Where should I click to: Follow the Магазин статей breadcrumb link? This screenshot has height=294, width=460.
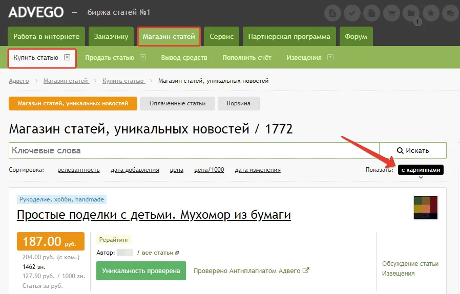coord(66,81)
